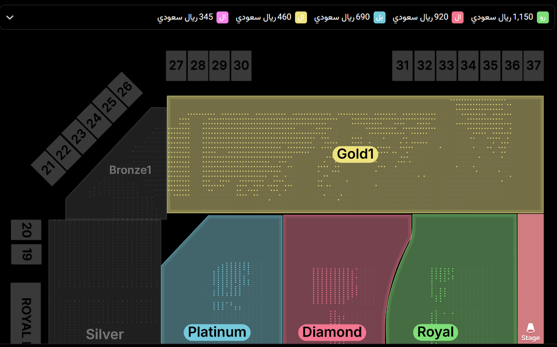This screenshot has height=347, width=557.
Task: Choose the Diamond section label
Action: point(332,332)
